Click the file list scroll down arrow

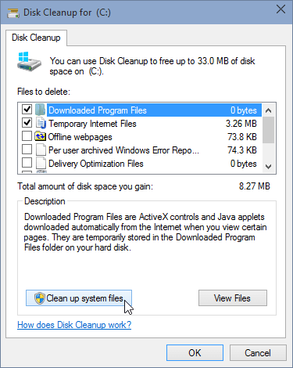[x=269, y=166]
